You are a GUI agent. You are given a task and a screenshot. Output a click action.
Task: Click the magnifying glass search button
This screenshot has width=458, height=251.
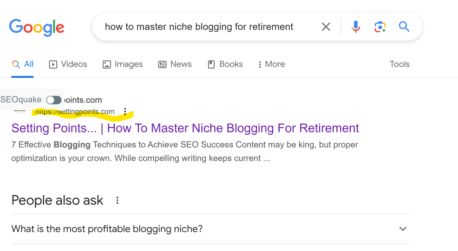pos(404,27)
